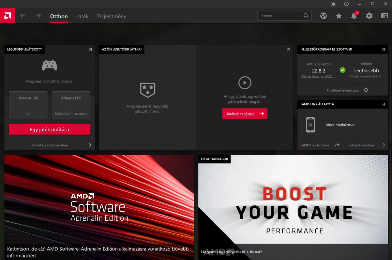Click arrow beside Eszközök kezelése
Screen dimensions: 392x260
[x=383, y=145]
